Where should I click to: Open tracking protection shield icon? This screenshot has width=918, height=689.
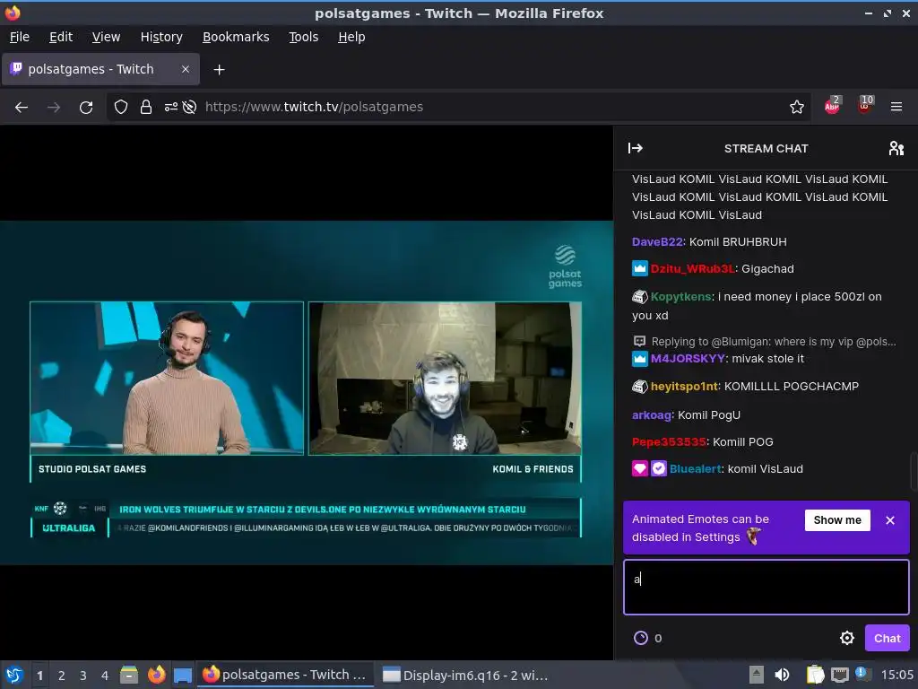click(x=121, y=108)
